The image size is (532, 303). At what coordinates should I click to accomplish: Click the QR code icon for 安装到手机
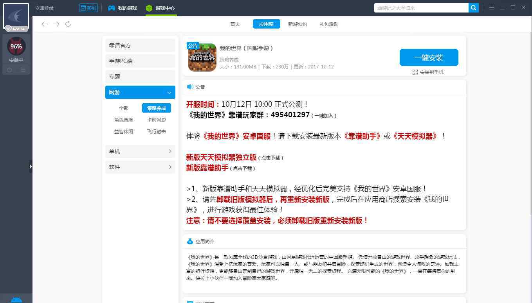(x=415, y=72)
